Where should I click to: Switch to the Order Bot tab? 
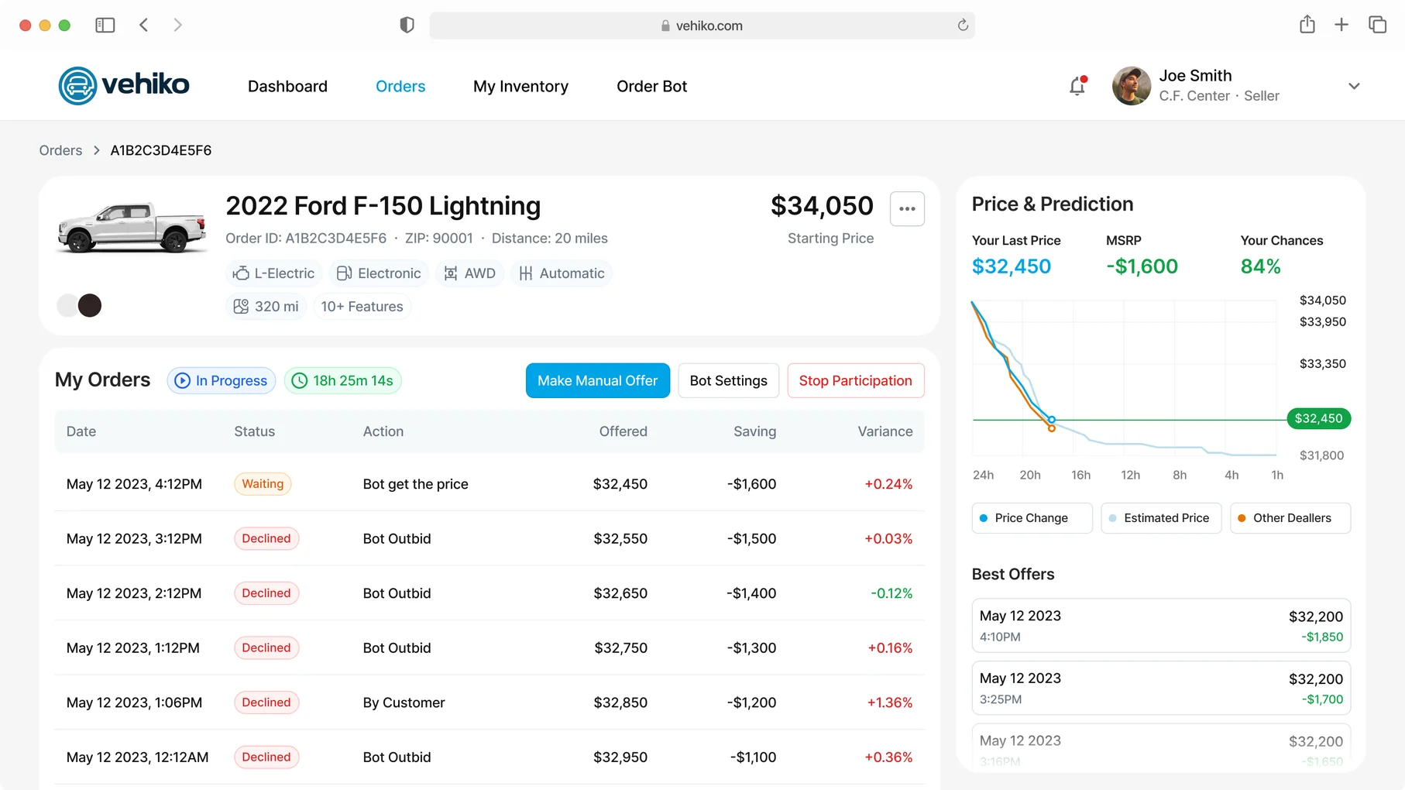[x=651, y=86]
